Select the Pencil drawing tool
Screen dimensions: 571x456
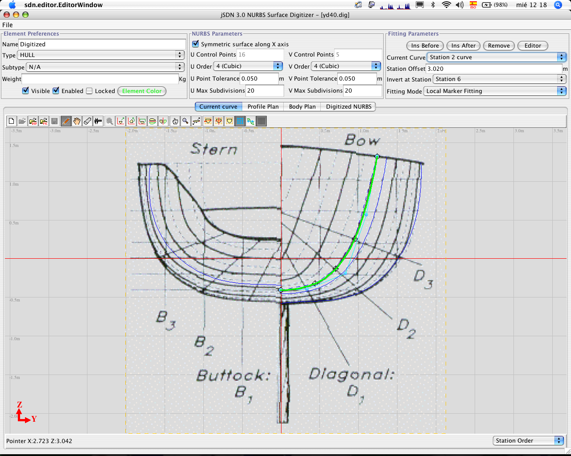[x=66, y=121]
